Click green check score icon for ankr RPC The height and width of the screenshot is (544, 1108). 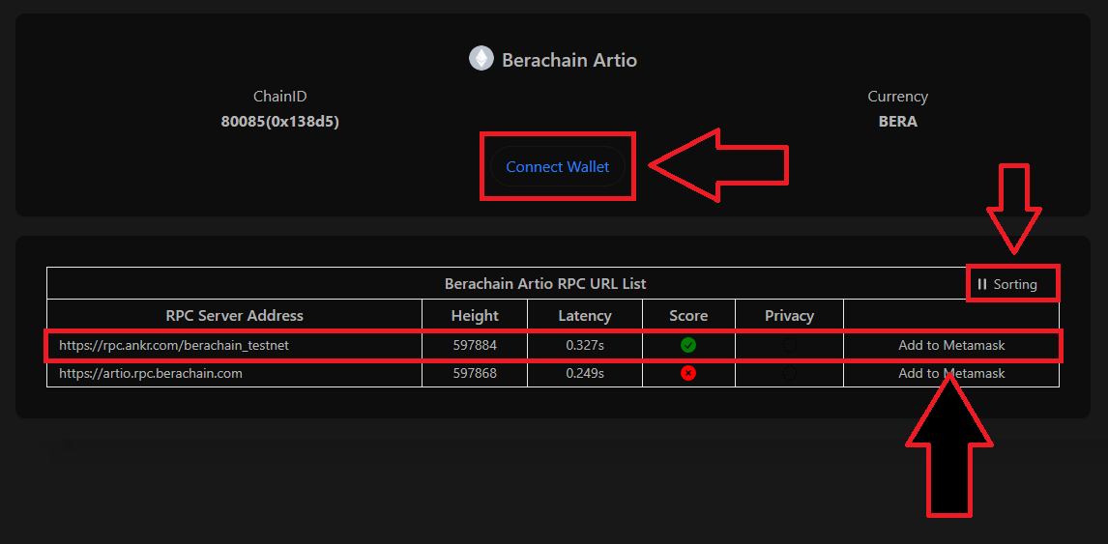click(688, 345)
